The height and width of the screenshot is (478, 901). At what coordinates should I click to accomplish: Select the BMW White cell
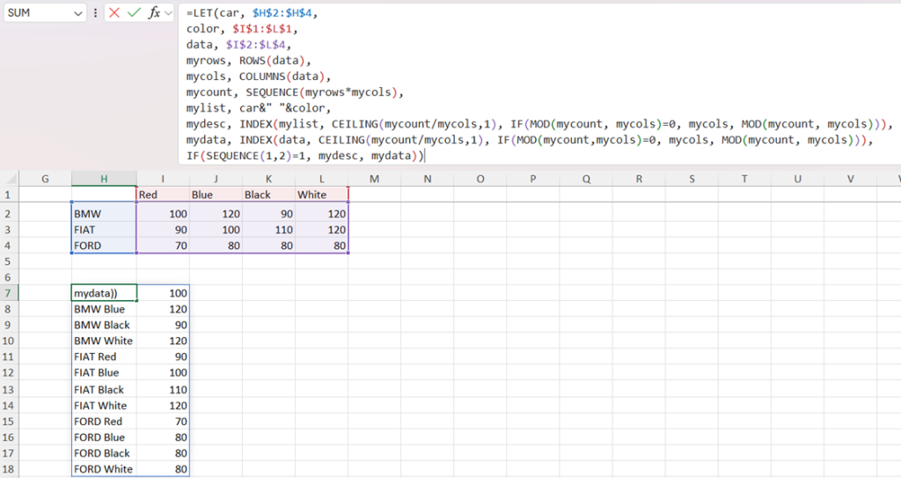coord(104,341)
